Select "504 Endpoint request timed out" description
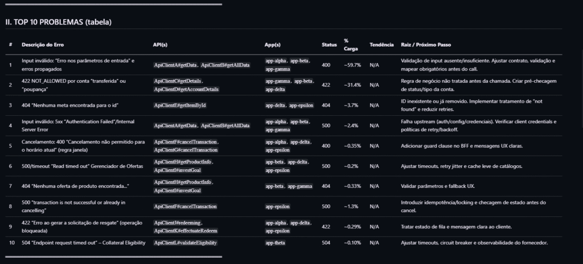This screenshot has width=583, height=264. [84, 243]
